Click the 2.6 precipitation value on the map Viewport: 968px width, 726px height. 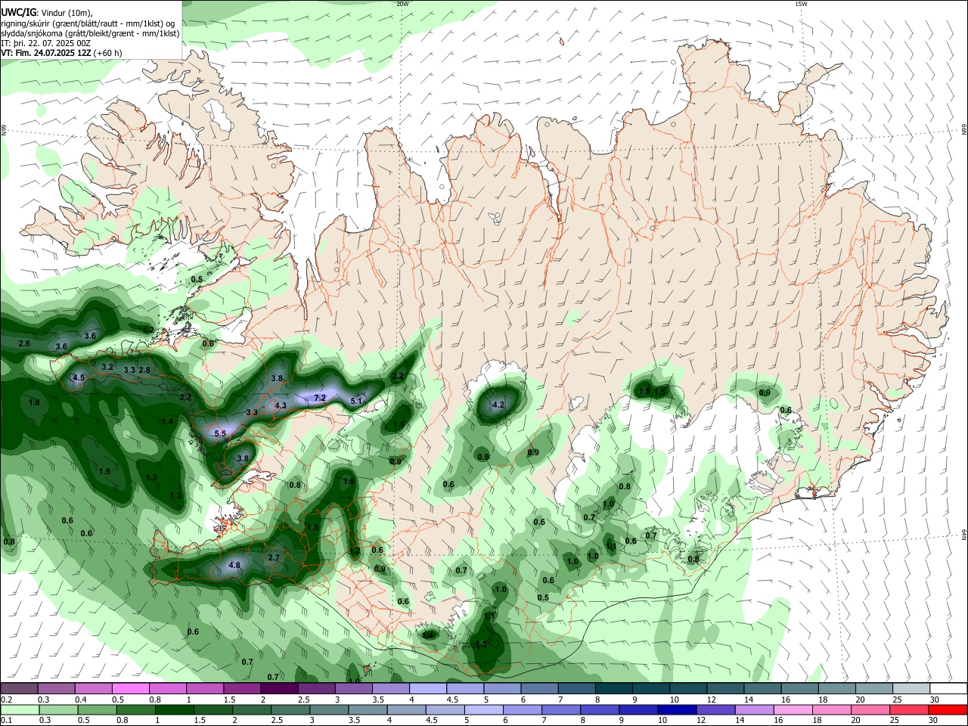pos(24,344)
